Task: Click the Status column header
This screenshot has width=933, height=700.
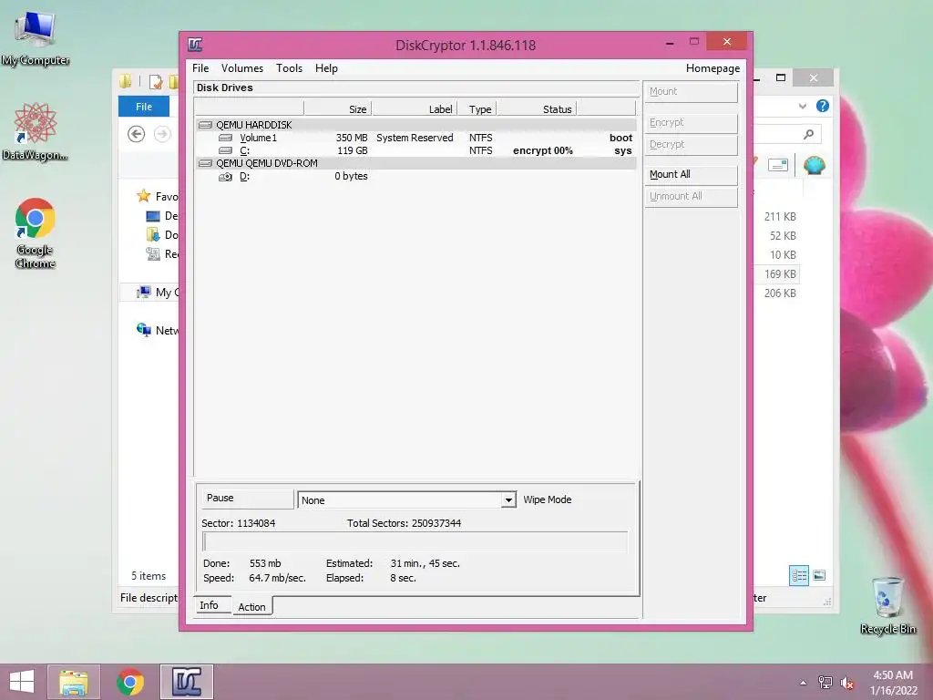Action: (x=538, y=109)
